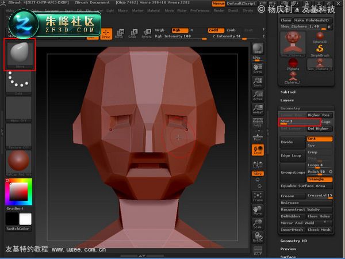Open the red MatCap material selector
The height and width of the screenshot is (259, 345).
[x=18, y=163]
